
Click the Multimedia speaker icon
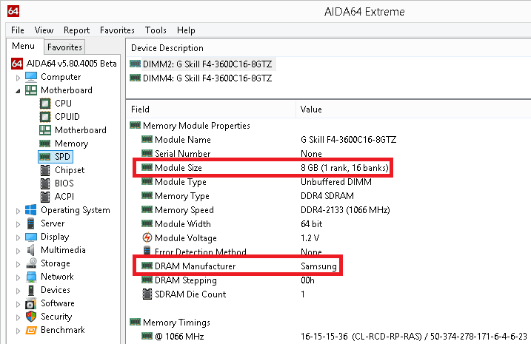click(x=31, y=250)
